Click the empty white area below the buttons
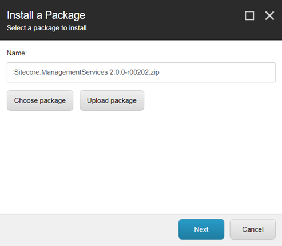The height and width of the screenshot is (246, 282). click(141, 162)
